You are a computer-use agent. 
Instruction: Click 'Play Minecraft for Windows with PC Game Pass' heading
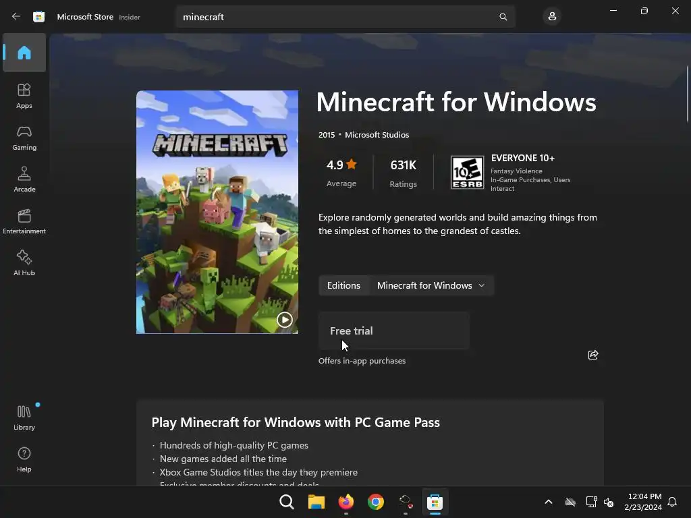[296, 422]
